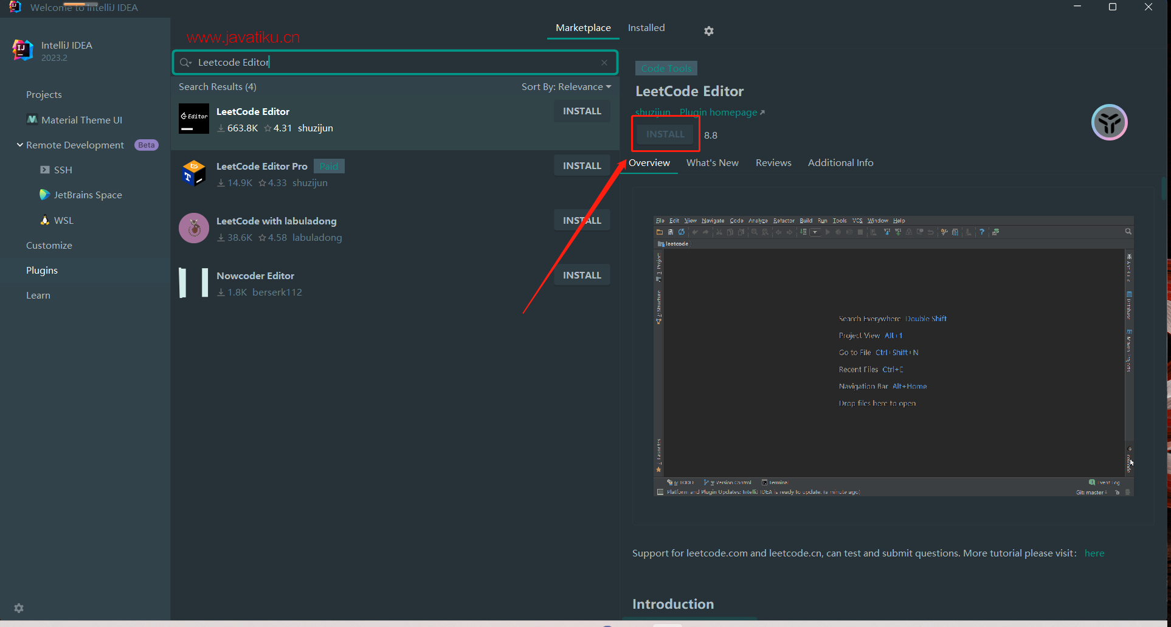Image resolution: width=1171 pixels, height=627 pixels.
Task: Switch to the Installed tab
Action: [646, 28]
